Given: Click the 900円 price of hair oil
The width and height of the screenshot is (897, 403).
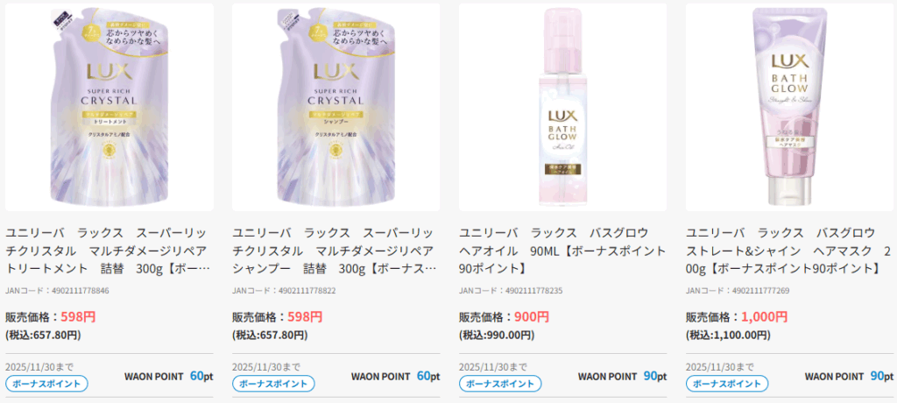Looking at the screenshot, I should click(532, 316).
